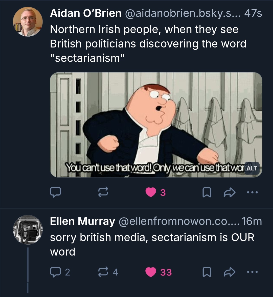
Task: Open more options on Ellen Murray's post
Action: click(x=252, y=272)
